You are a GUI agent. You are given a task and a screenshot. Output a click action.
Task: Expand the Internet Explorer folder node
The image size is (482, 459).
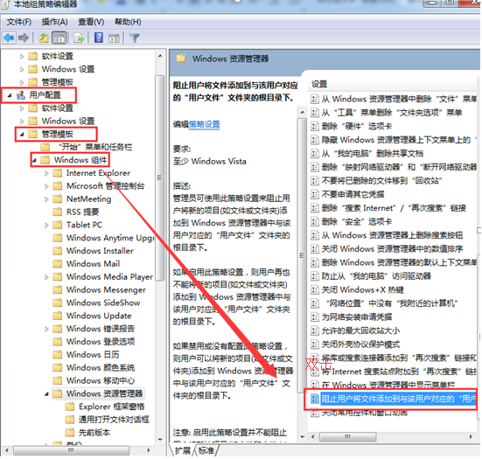[46, 173]
